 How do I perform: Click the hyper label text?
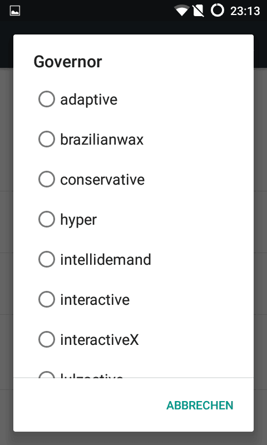coord(78,220)
